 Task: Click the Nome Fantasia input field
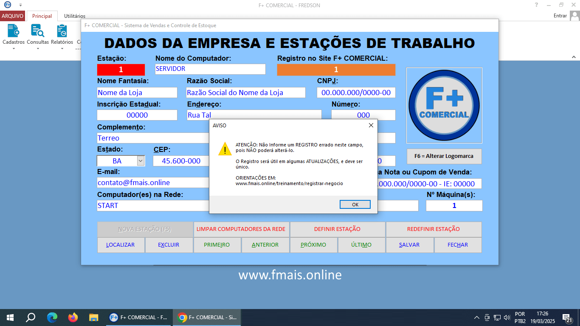coord(137,93)
